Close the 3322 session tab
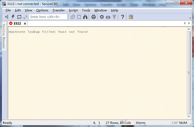This screenshot has height=127, width=194. pyautogui.click(x=25, y=23)
